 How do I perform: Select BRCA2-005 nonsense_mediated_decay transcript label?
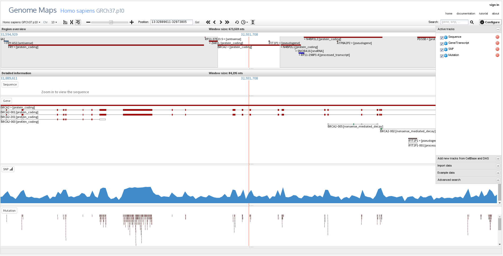[x=355, y=127]
